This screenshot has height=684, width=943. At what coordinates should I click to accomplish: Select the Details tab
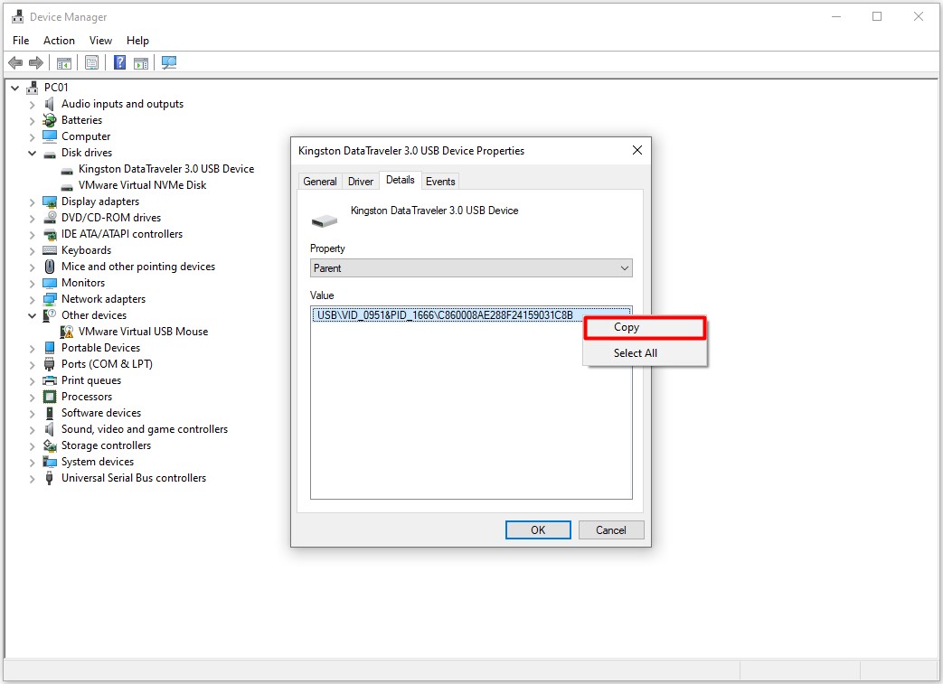(400, 180)
